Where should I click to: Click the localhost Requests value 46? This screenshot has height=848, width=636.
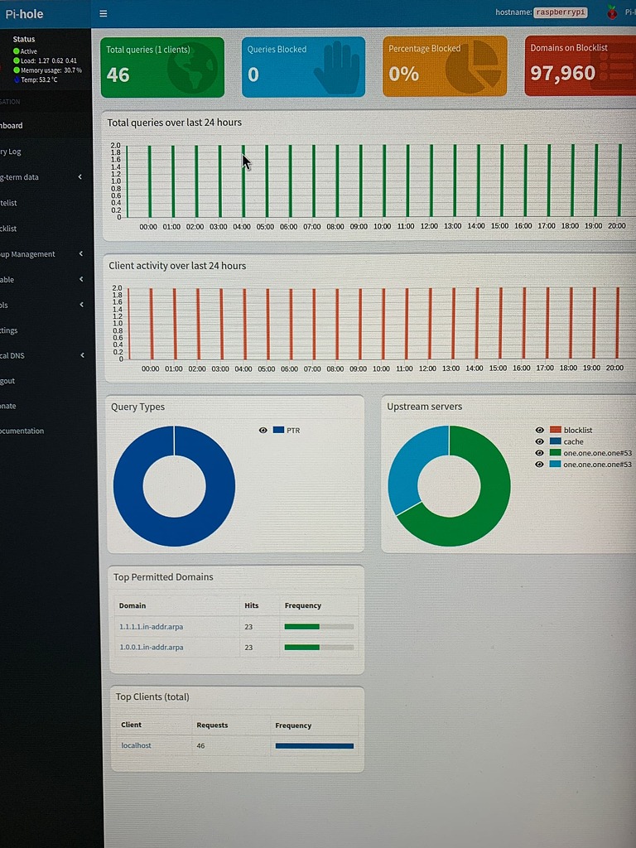click(x=200, y=746)
